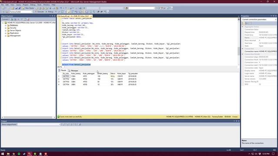The width and height of the screenshot is (278, 156).
Task: Click the Categorized icon in Properties panel
Action: coord(243,23)
